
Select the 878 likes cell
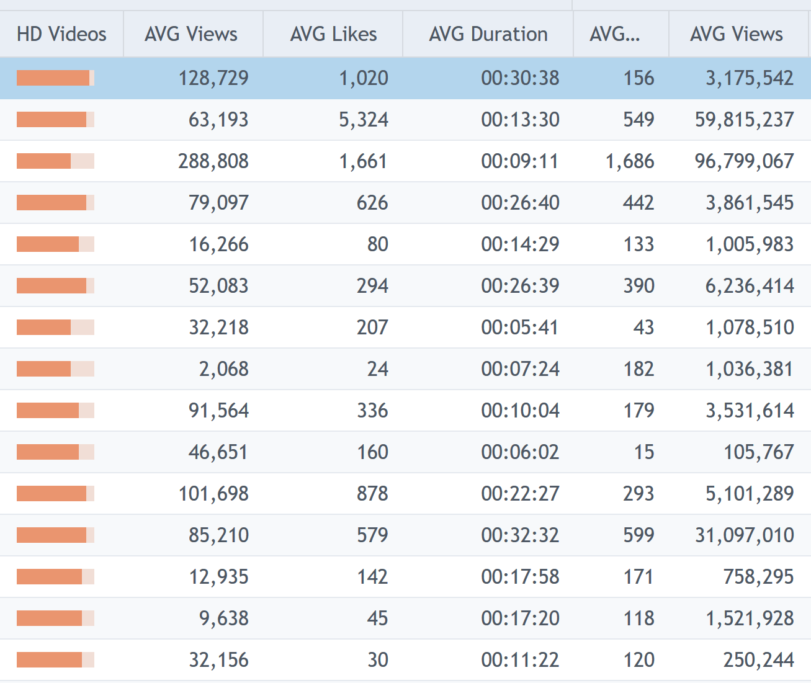[372, 494]
